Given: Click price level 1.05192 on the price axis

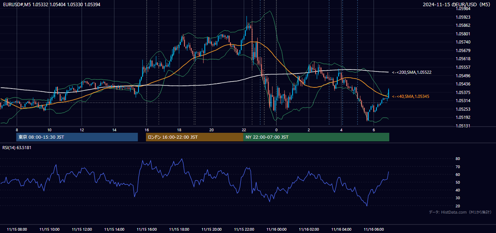Looking at the screenshot, I should click(463, 117).
